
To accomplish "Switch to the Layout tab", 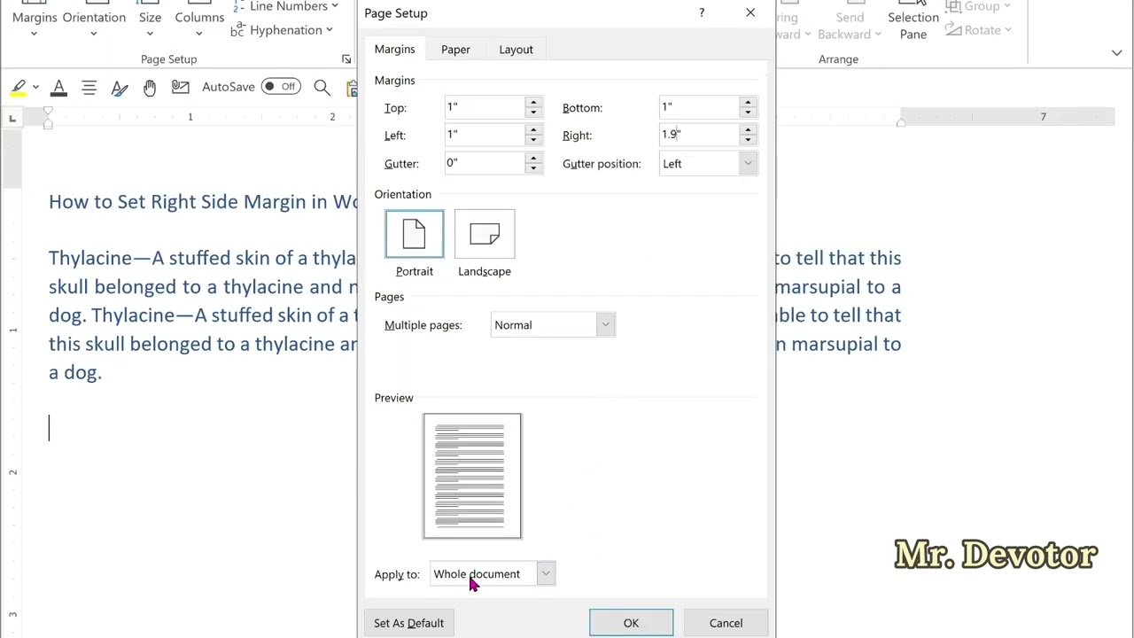I will point(516,50).
